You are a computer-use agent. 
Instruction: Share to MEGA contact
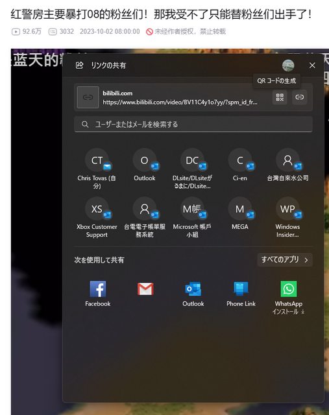point(240,214)
